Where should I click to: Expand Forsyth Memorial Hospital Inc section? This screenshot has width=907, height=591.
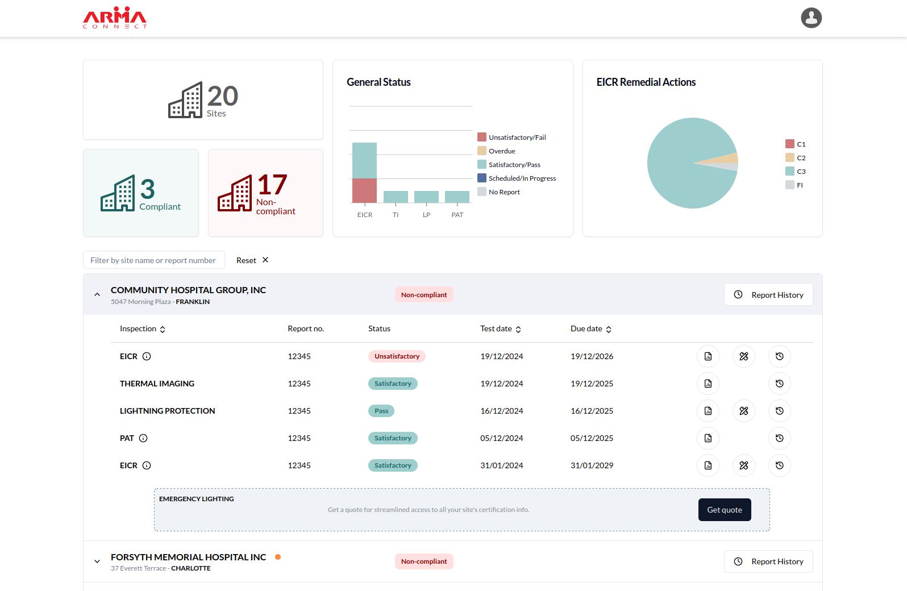coord(97,561)
